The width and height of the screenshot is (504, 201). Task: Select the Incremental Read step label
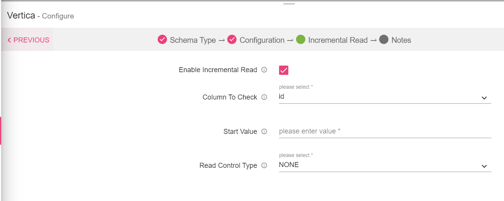(338, 40)
